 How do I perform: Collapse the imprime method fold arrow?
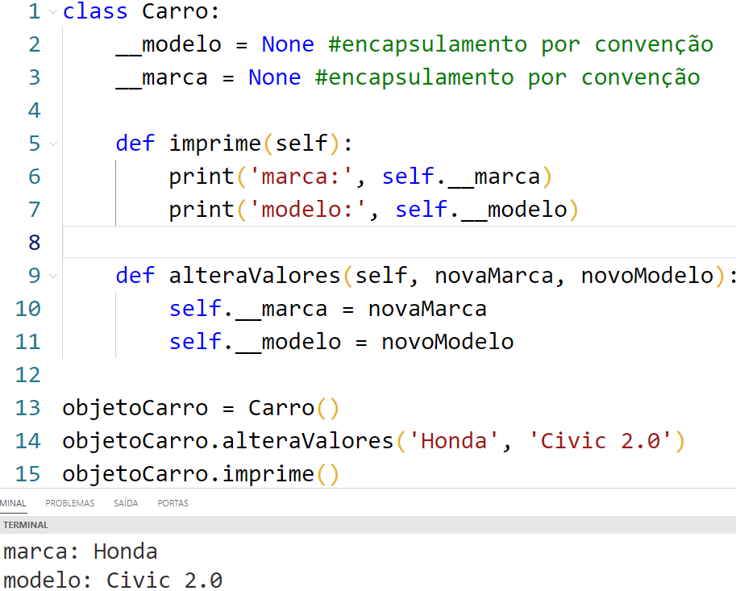pyautogui.click(x=53, y=144)
